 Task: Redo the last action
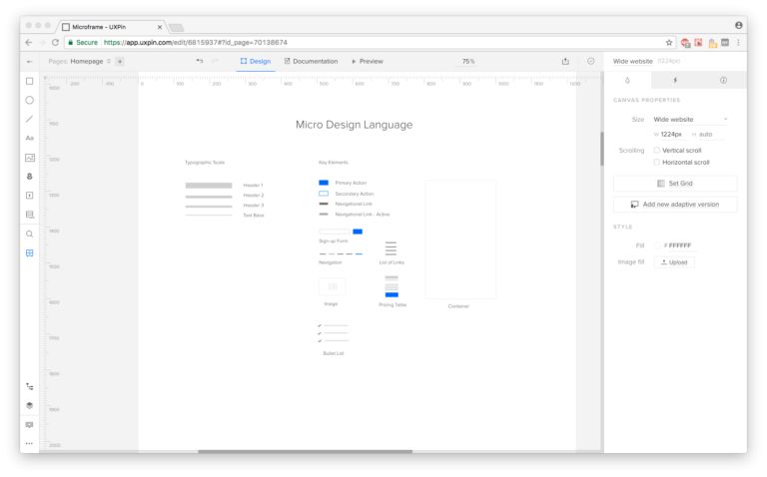pyautogui.click(x=215, y=61)
